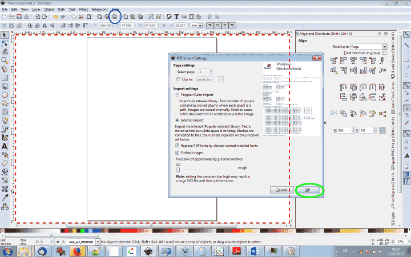Choose Poppler/Cairo import radio option
This screenshot has height=257, width=411.
click(x=178, y=95)
